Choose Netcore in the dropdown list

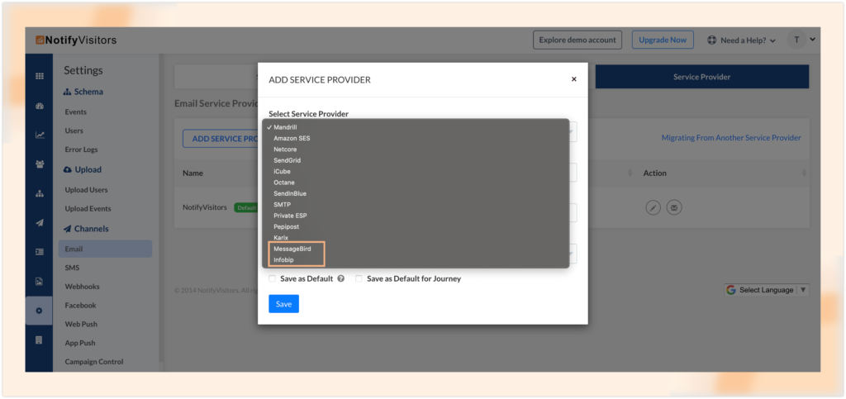(x=416, y=150)
